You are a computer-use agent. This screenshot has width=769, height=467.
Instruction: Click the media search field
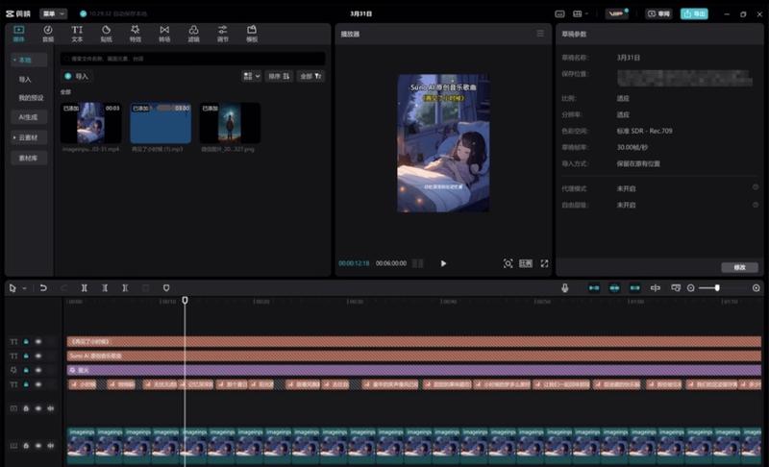pyautogui.click(x=192, y=59)
